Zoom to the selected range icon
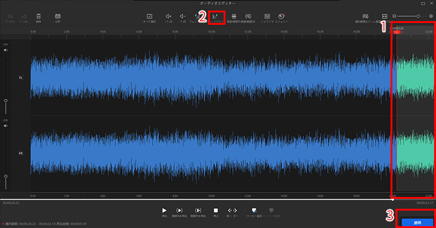This screenshot has width=436, height=228. [365, 16]
